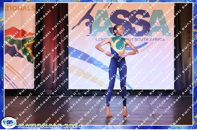Click the round ASSA logo badge
197x131 pixels.
click(x=9, y=123)
